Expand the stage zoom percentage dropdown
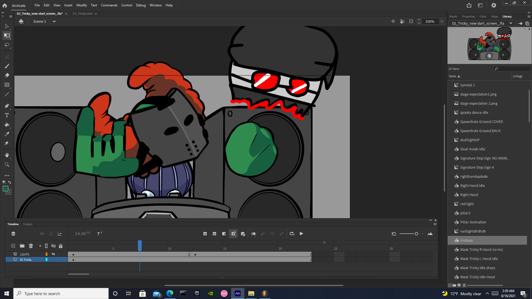Viewport: 532px width, 299px height. [x=442, y=22]
